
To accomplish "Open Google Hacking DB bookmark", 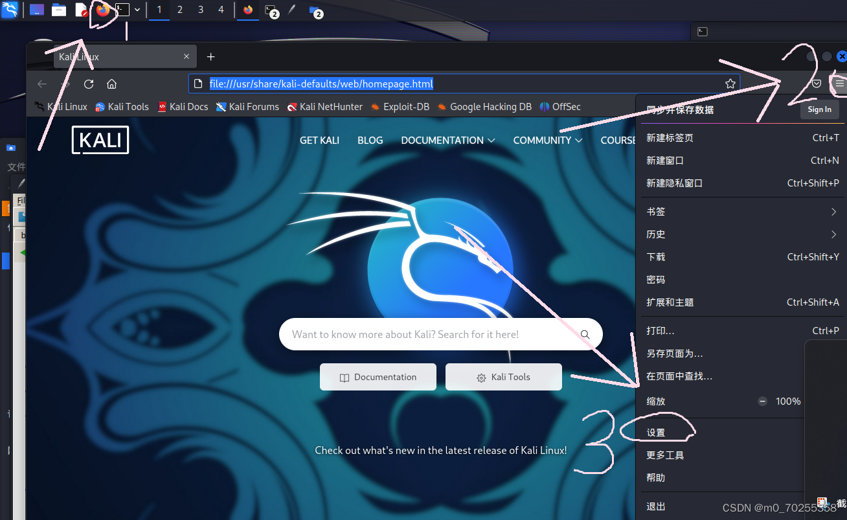I will (x=484, y=107).
